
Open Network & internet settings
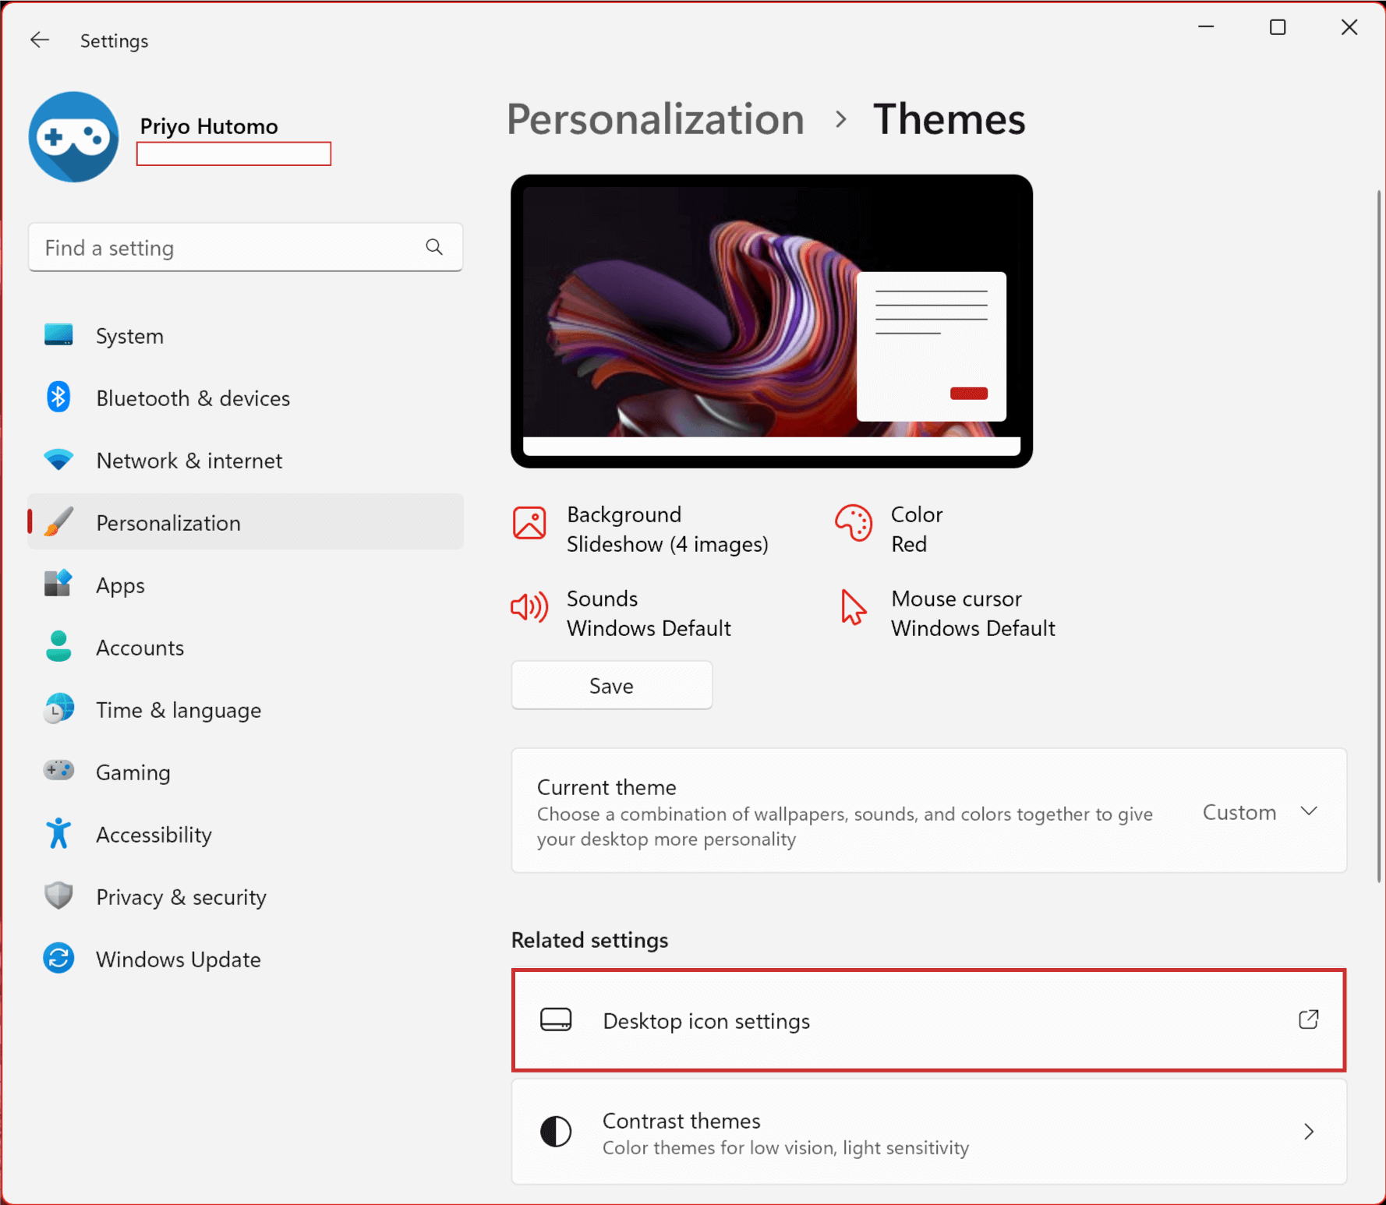pyautogui.click(x=246, y=461)
